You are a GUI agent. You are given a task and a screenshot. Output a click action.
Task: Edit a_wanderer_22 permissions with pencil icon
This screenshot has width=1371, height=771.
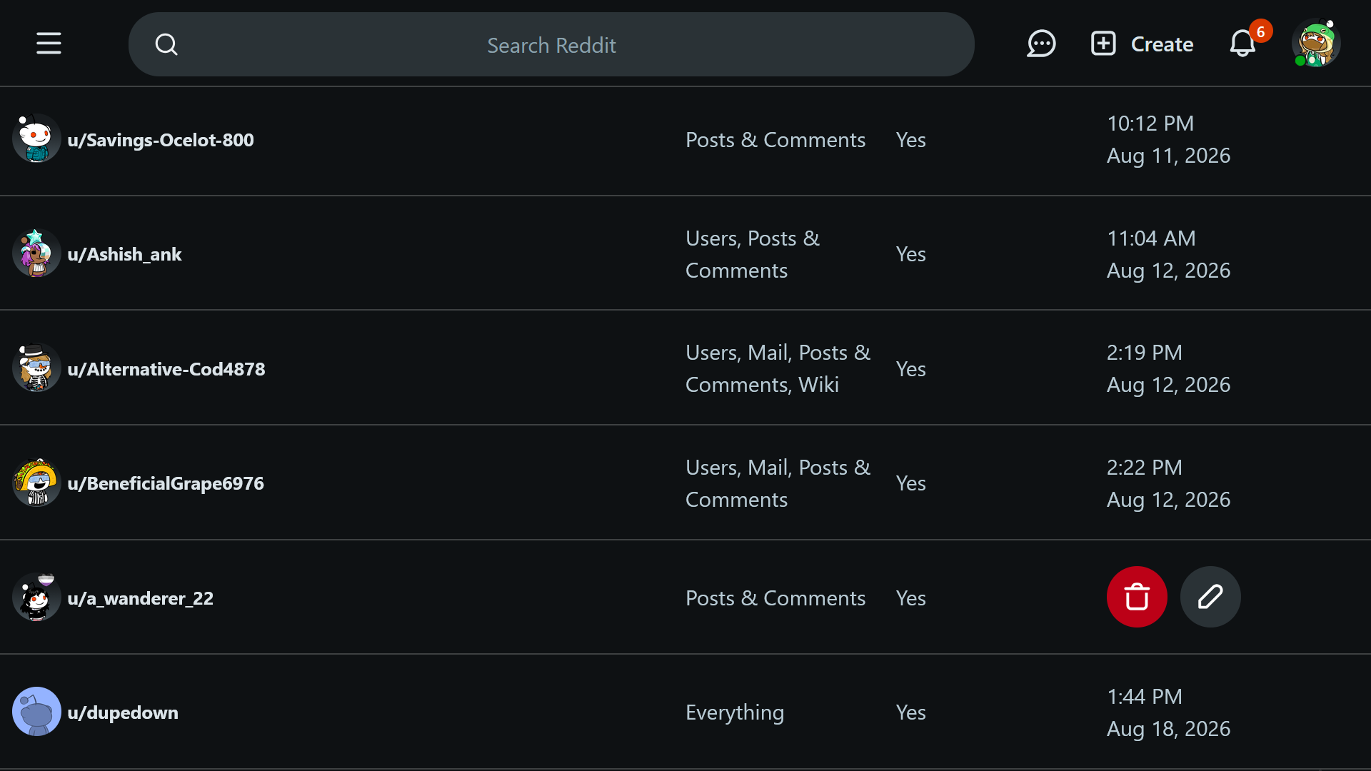(x=1210, y=597)
